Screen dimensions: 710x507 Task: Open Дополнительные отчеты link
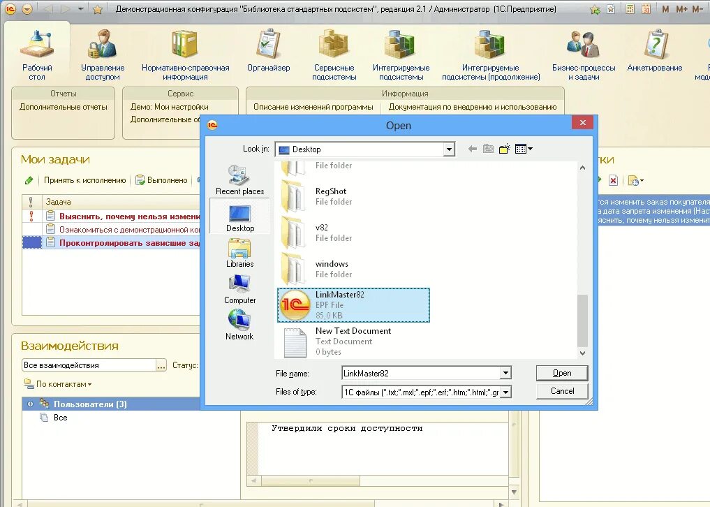(64, 107)
